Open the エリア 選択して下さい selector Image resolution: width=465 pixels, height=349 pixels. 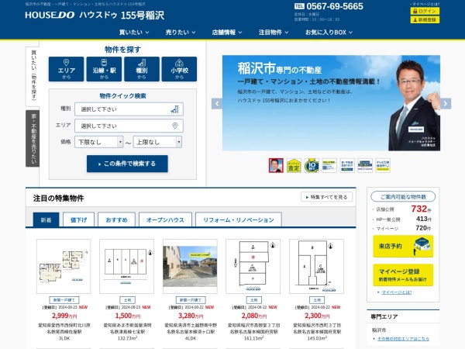pos(129,126)
